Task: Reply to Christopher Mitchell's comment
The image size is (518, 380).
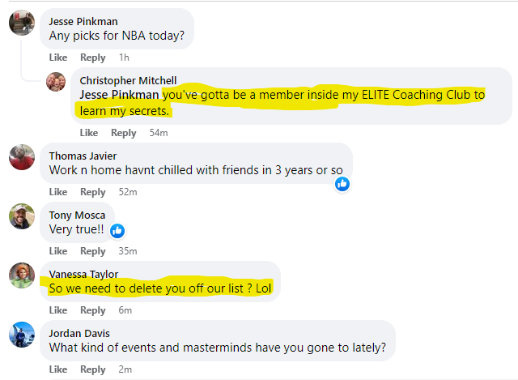Action: click(x=124, y=133)
